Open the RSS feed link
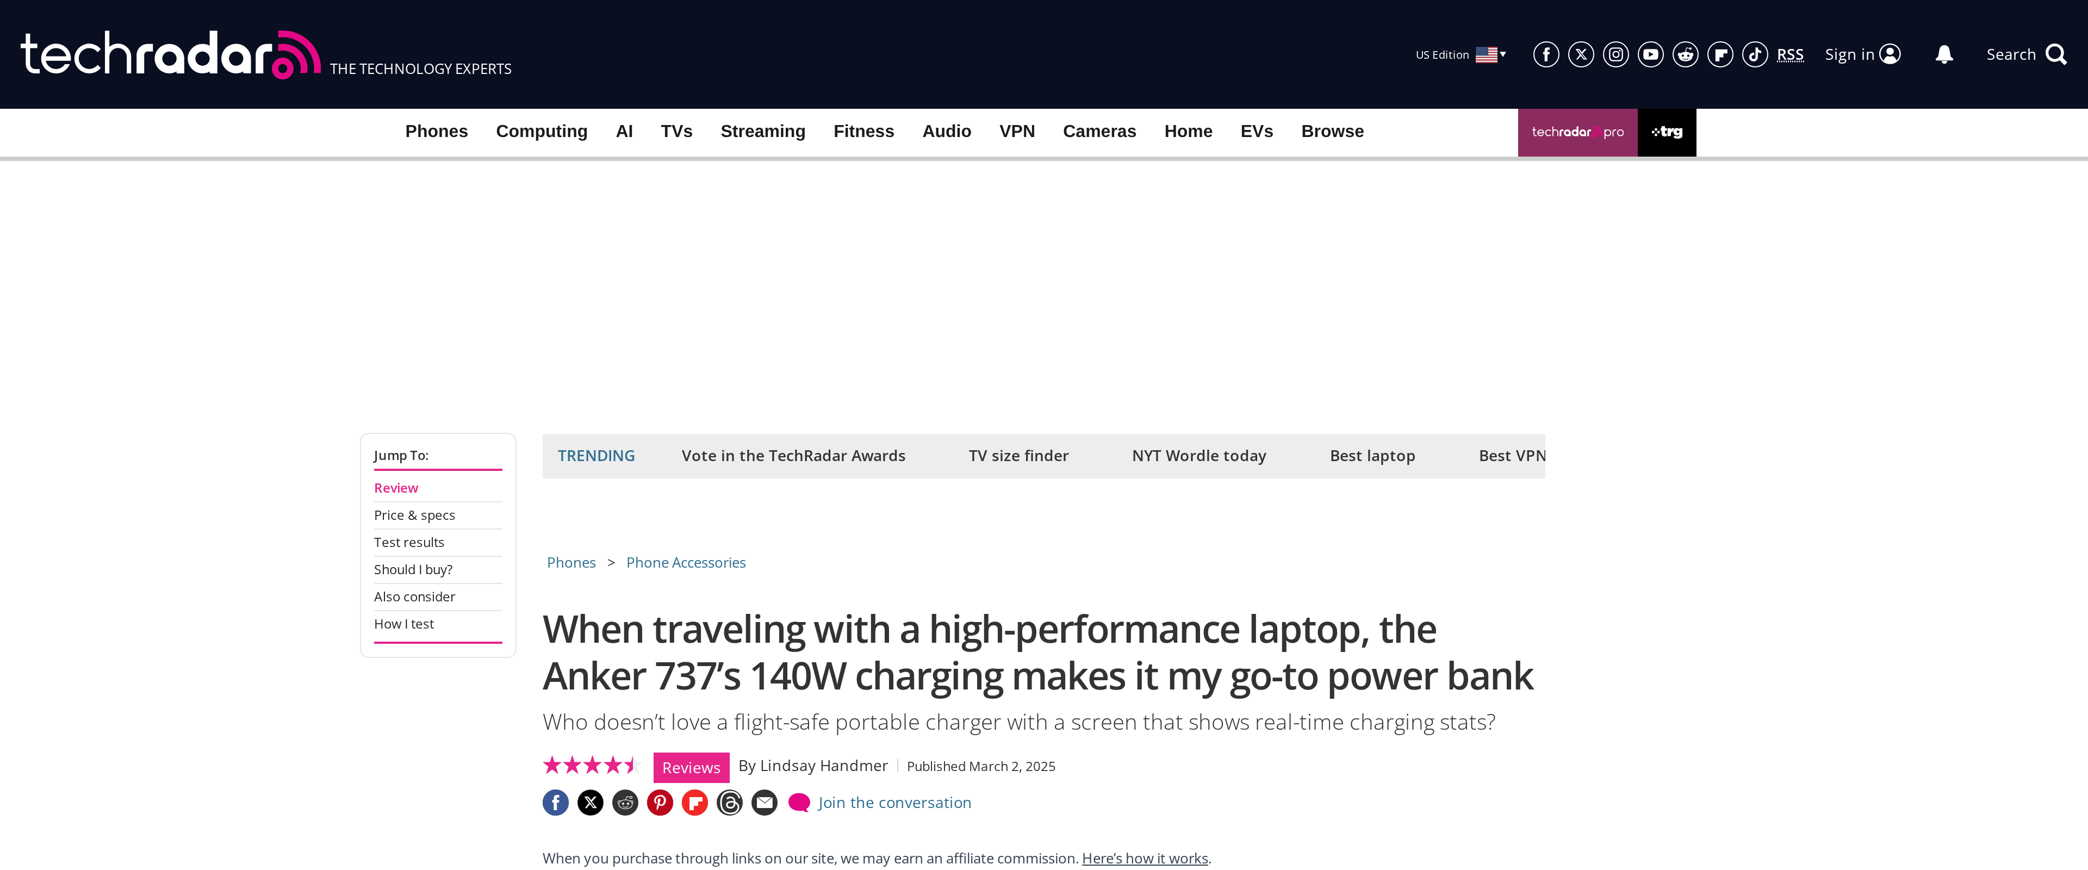2088x870 pixels. coord(1789,55)
